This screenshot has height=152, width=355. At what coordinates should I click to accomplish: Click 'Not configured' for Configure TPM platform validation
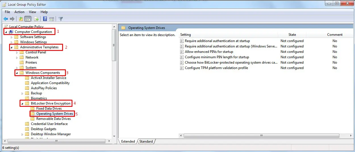coord(292,68)
